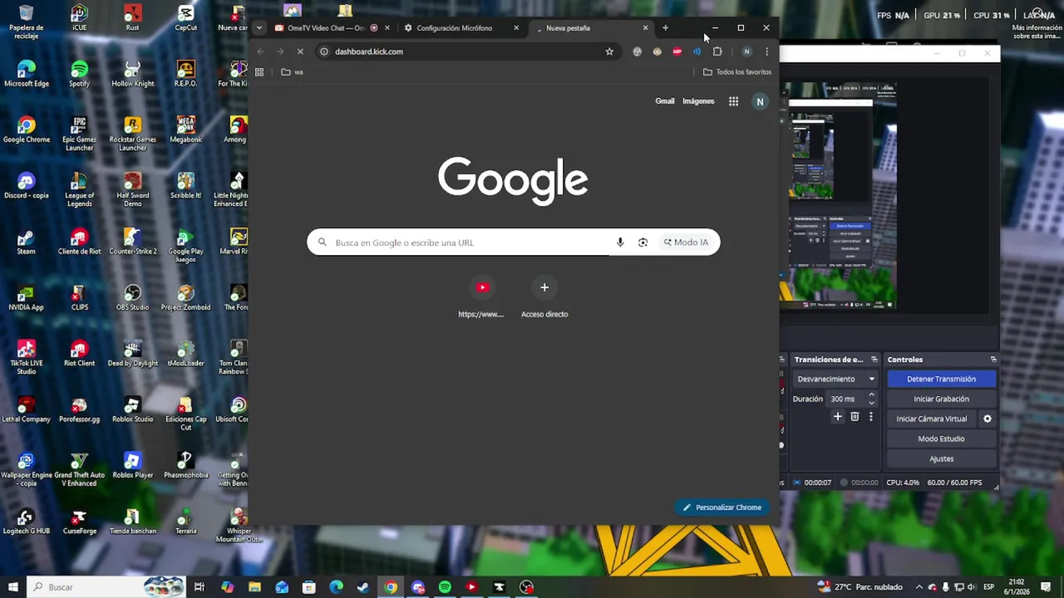Open the Imágenes link
1064x598 pixels.
(698, 101)
